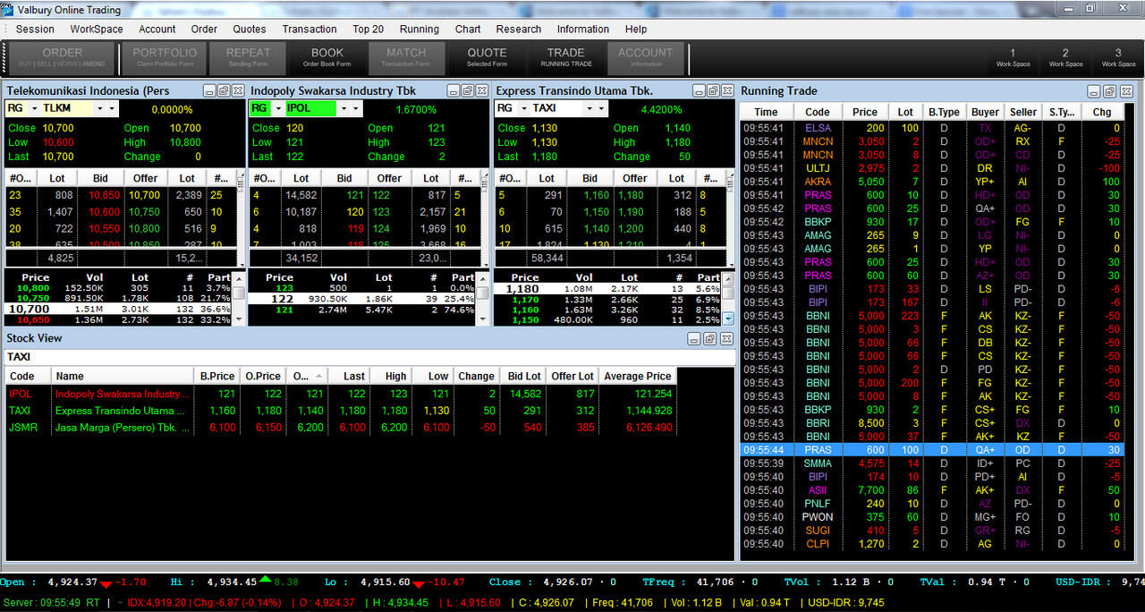The image size is (1145, 612).
Task: Click the MATCH transaction form button
Action: tap(406, 57)
